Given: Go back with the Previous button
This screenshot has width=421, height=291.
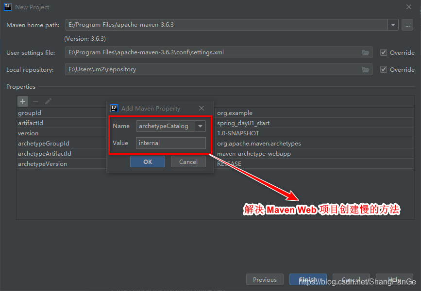Looking at the screenshot, I should tap(265, 279).
